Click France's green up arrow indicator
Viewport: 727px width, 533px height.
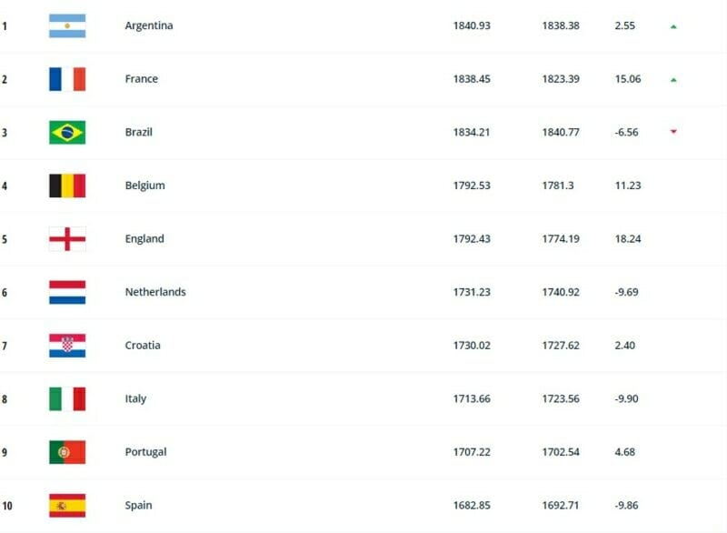click(673, 80)
